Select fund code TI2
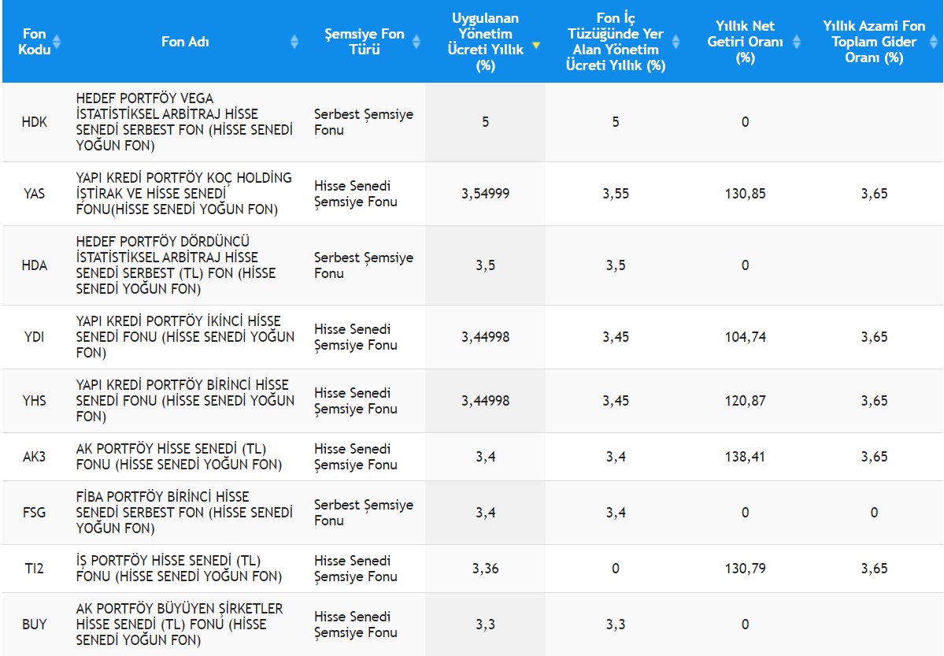This screenshot has width=944, height=656. [35, 569]
